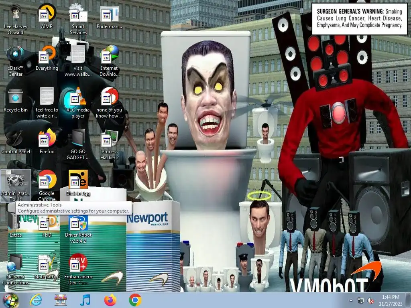This screenshot has height=308, width=411.
Task: Open the GO GO GADGET shortcut
Action: click(x=78, y=144)
